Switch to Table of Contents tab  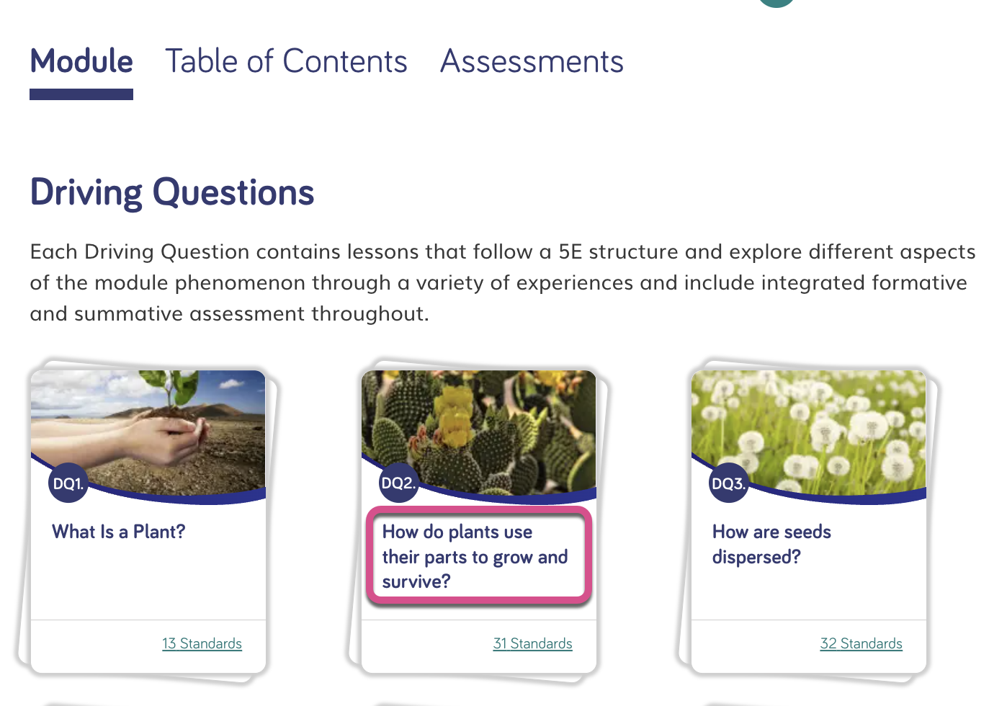(286, 62)
